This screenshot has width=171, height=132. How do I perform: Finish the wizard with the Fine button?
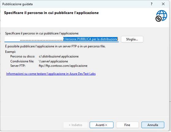click(127, 125)
